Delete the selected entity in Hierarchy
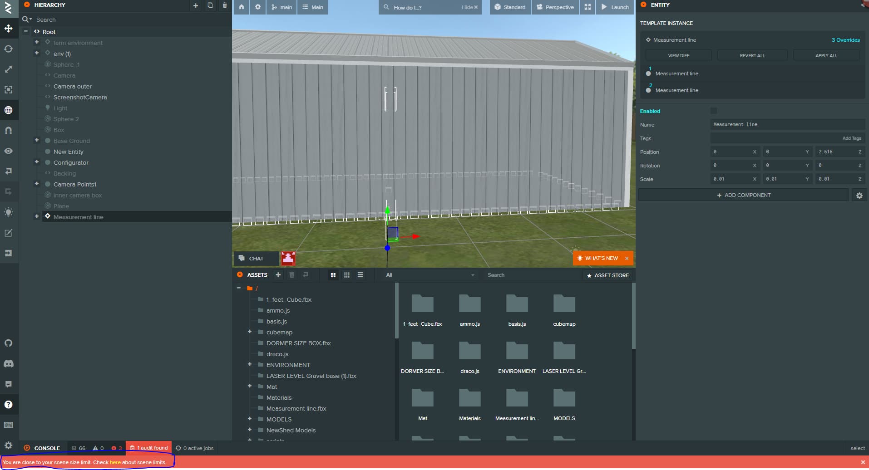The height and width of the screenshot is (470, 869). click(x=224, y=5)
